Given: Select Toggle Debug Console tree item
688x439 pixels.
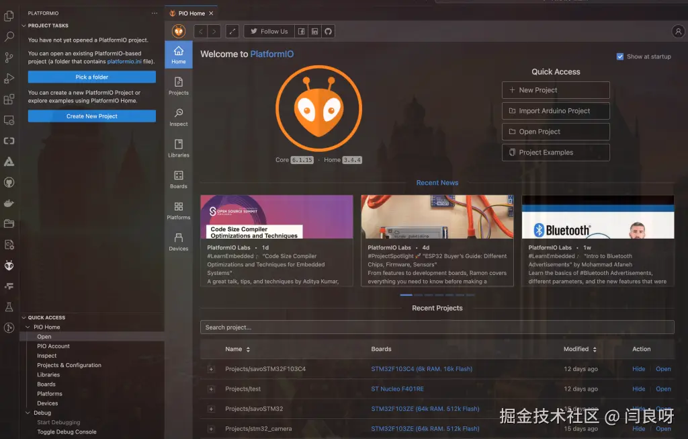Looking at the screenshot, I should [67, 432].
